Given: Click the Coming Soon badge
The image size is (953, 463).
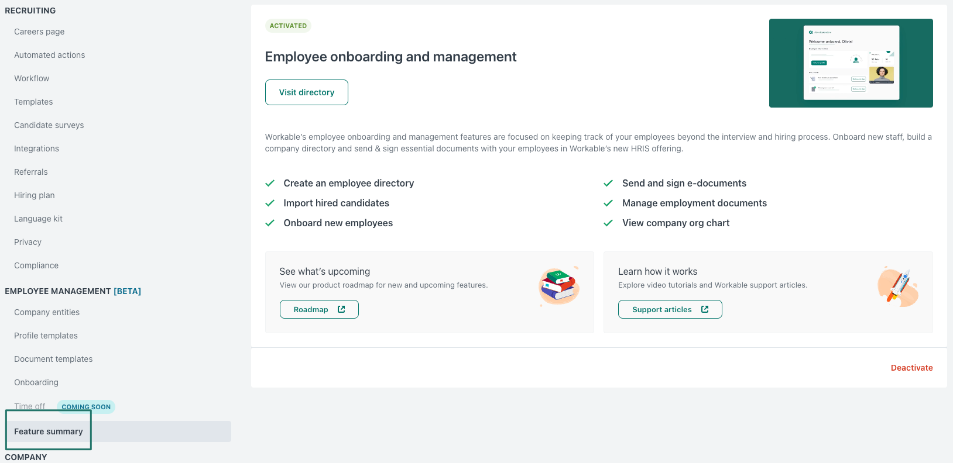Looking at the screenshot, I should [86, 407].
